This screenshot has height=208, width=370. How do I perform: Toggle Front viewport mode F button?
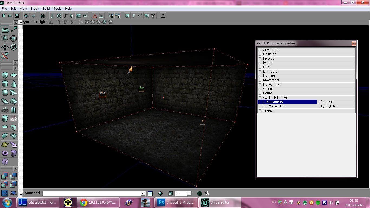66,22
